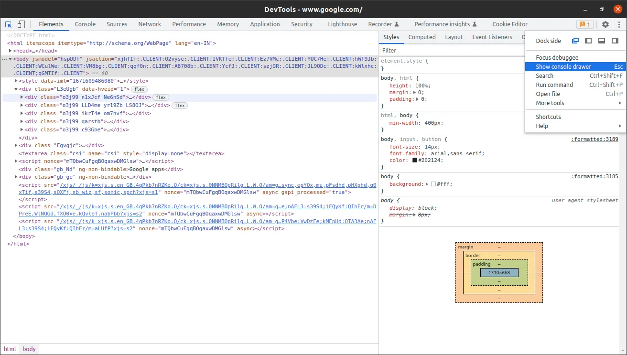
Task: Click the flex badge on LLD4me div
Action: click(x=180, y=106)
